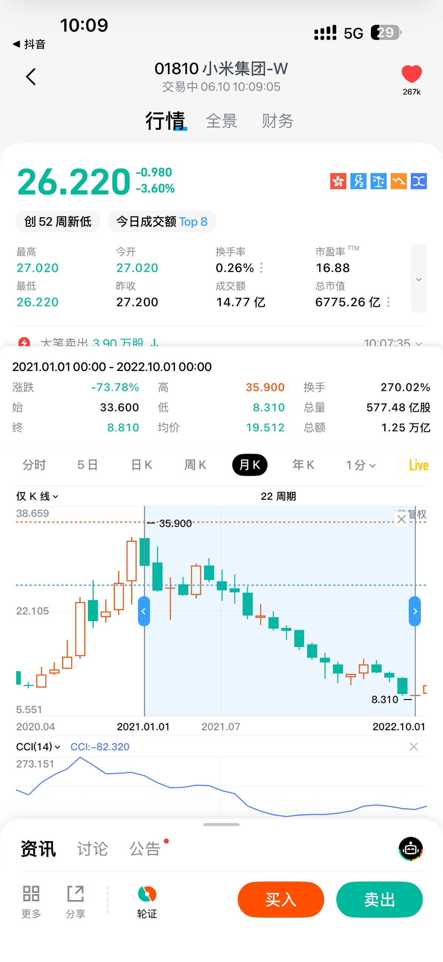Image resolution: width=443 pixels, height=962 pixels.
Task: Open the 1分 interval dropdown
Action: pyautogui.click(x=360, y=465)
